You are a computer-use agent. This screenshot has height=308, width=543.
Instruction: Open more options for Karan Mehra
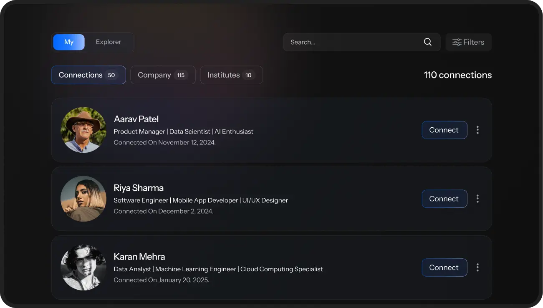pos(477,268)
